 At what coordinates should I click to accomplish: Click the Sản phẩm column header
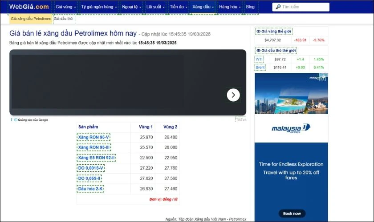coord(88,127)
